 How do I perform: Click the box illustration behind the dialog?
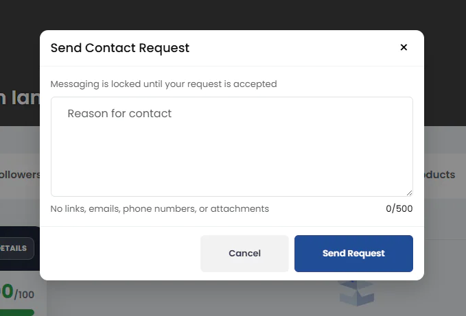[x=357, y=293]
